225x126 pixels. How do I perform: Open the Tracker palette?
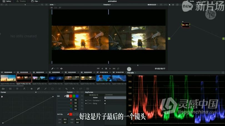(59, 89)
